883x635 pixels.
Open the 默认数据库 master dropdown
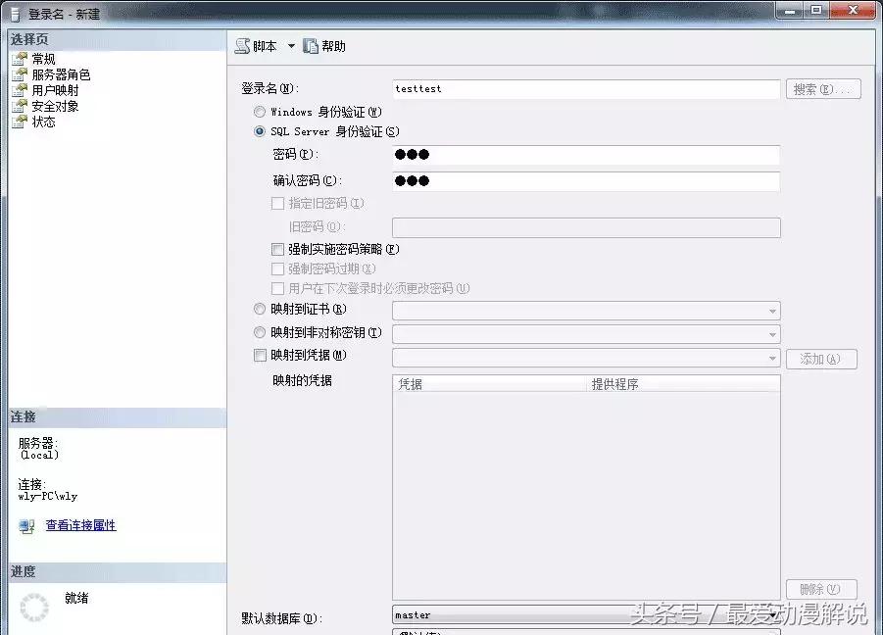coord(771,614)
